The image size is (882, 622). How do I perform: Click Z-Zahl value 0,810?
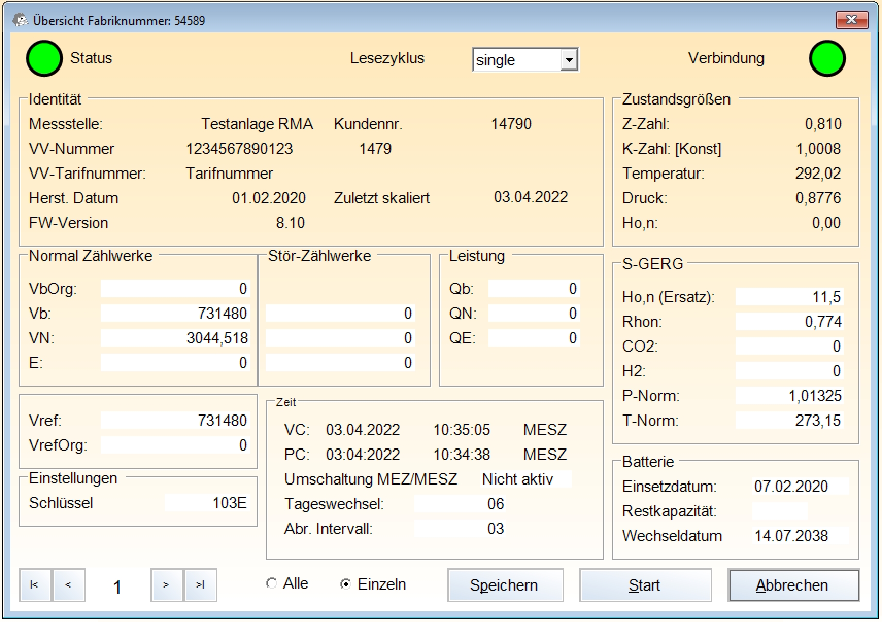coord(823,124)
